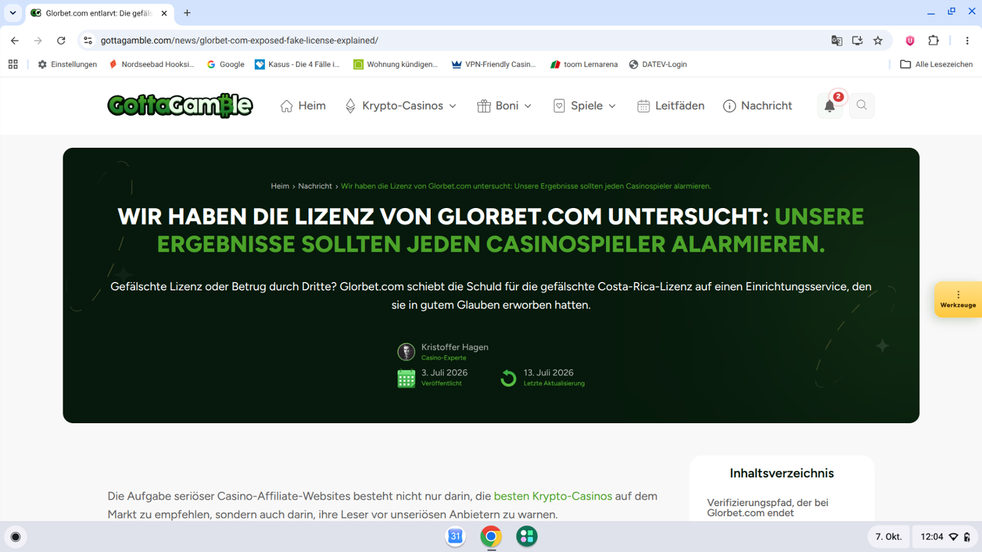This screenshot has width=982, height=552.
Task: Open the site search magnifier
Action: click(x=862, y=105)
